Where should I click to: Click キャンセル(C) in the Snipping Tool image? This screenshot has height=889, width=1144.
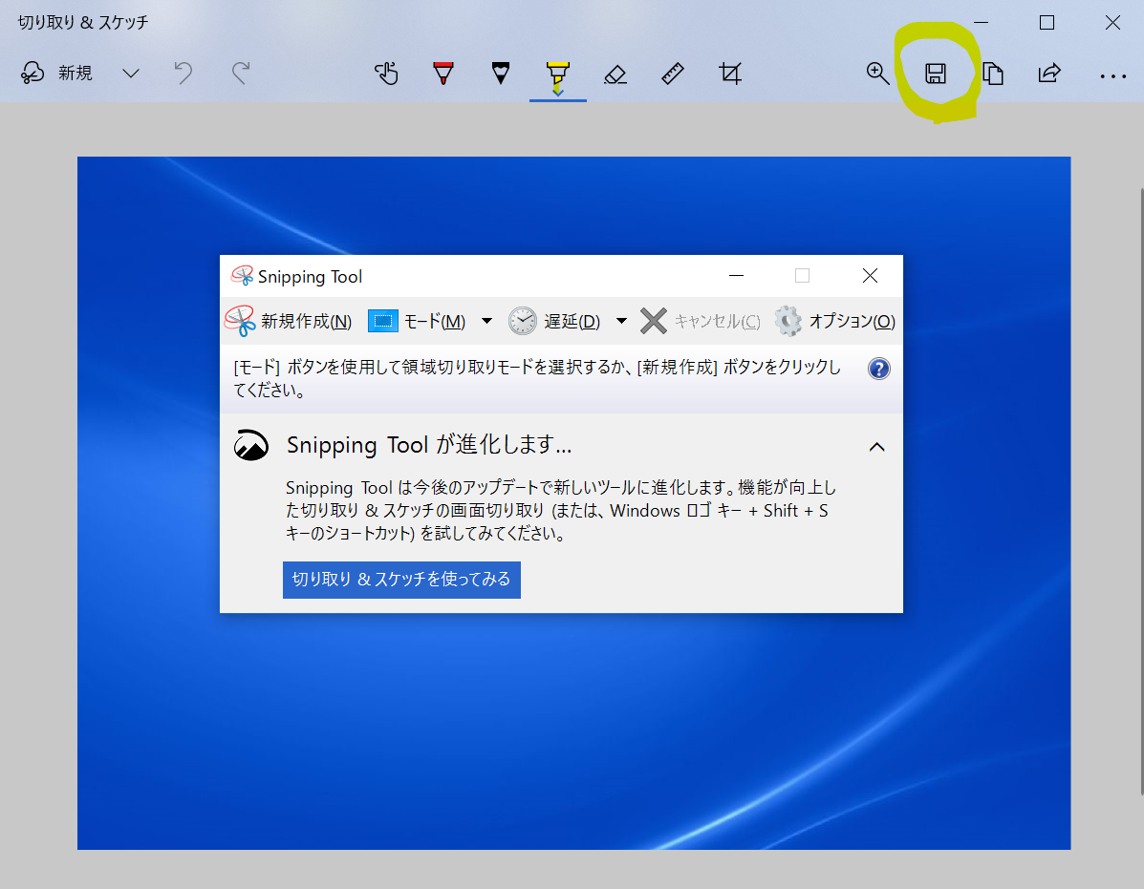pos(701,321)
